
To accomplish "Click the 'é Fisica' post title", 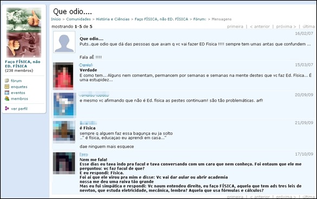I will tap(88, 128).
